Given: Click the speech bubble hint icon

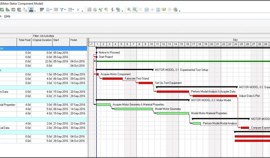Looking at the screenshot, I should point(164,10).
